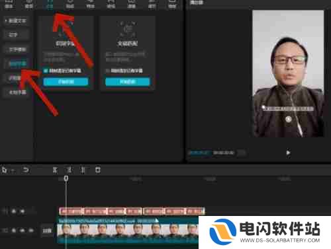331x249 pixels.
Task: Select the main video clip in timeline
Action: click(128, 231)
